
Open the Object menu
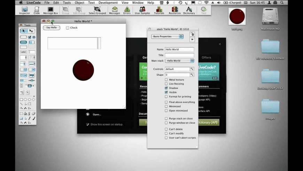[x=79, y=2]
